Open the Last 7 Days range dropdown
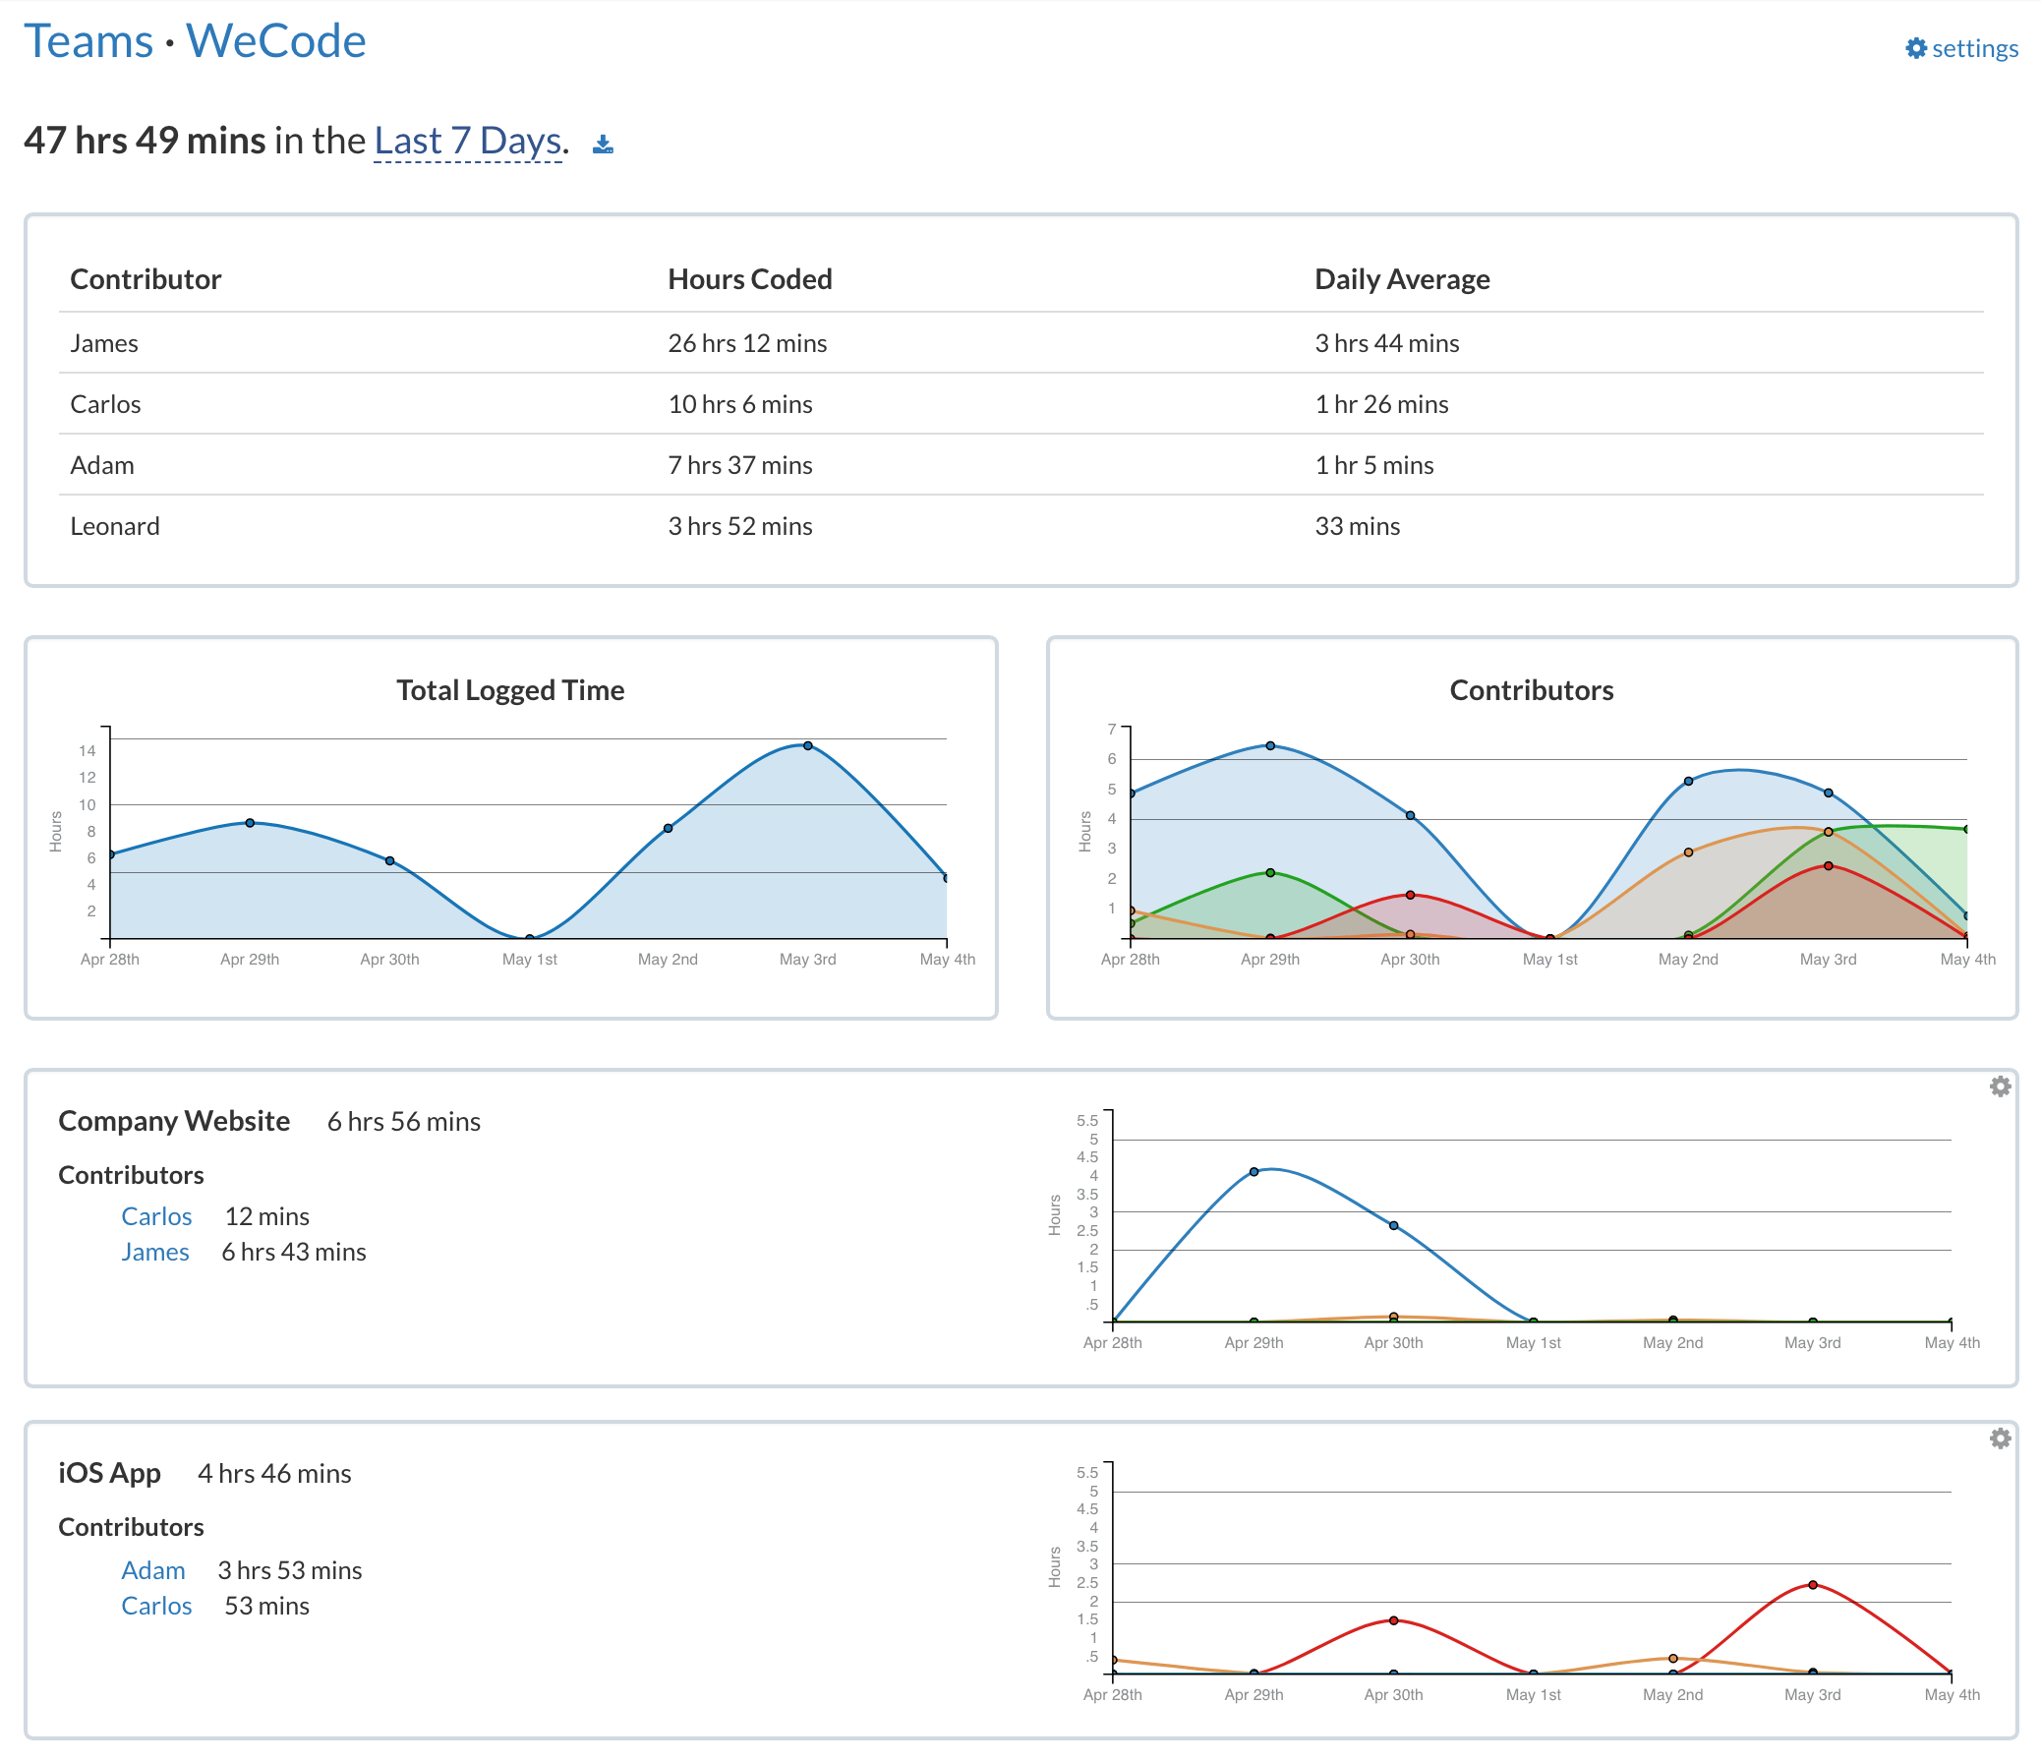2041x1762 pixels. [467, 141]
